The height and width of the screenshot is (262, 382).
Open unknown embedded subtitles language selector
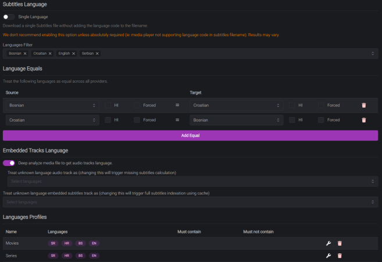(190, 202)
